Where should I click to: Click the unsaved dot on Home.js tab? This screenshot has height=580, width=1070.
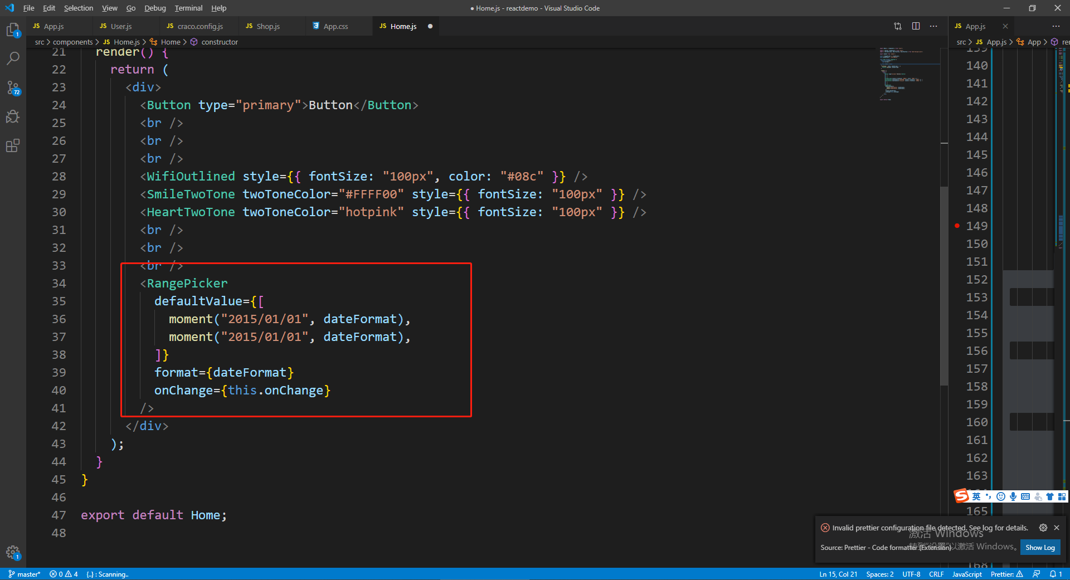coord(430,26)
